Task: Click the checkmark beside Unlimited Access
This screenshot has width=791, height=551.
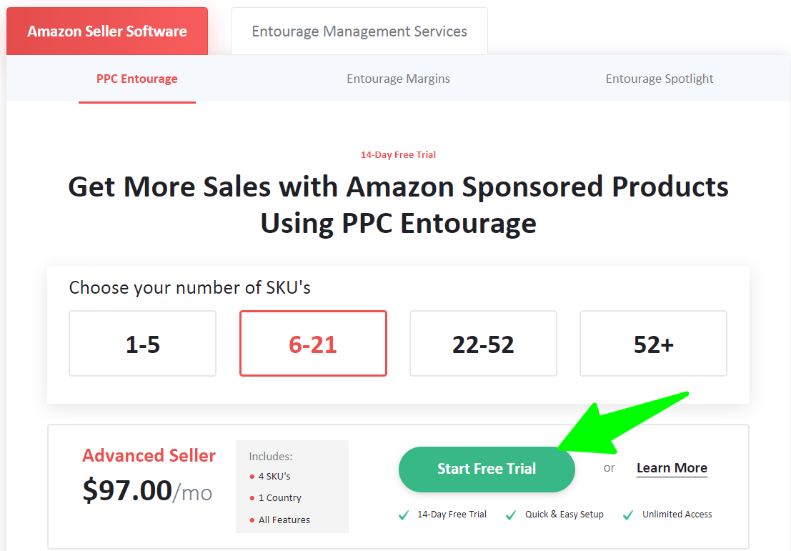Action: [x=628, y=515]
